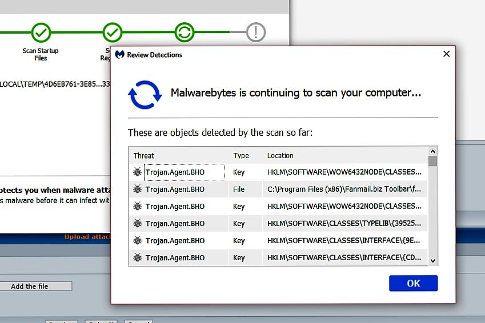Image resolution: width=485 pixels, height=323 pixels.
Task: Select the C:\Program Files (x86)\Fanmail.biz Toolbar location
Action: [x=344, y=189]
